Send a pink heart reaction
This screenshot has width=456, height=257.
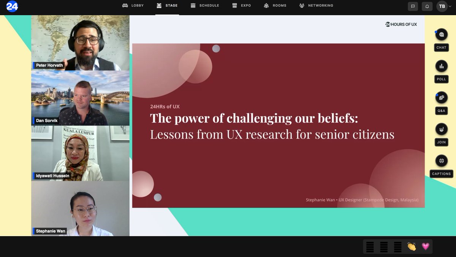(x=425, y=247)
